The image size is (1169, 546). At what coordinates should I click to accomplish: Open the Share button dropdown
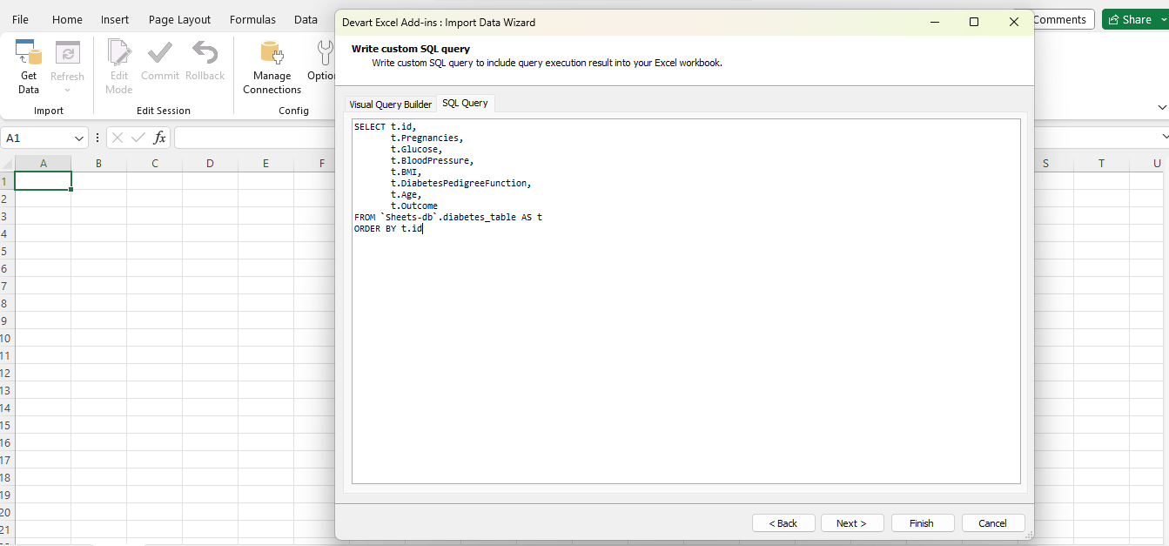pyautogui.click(x=1164, y=19)
